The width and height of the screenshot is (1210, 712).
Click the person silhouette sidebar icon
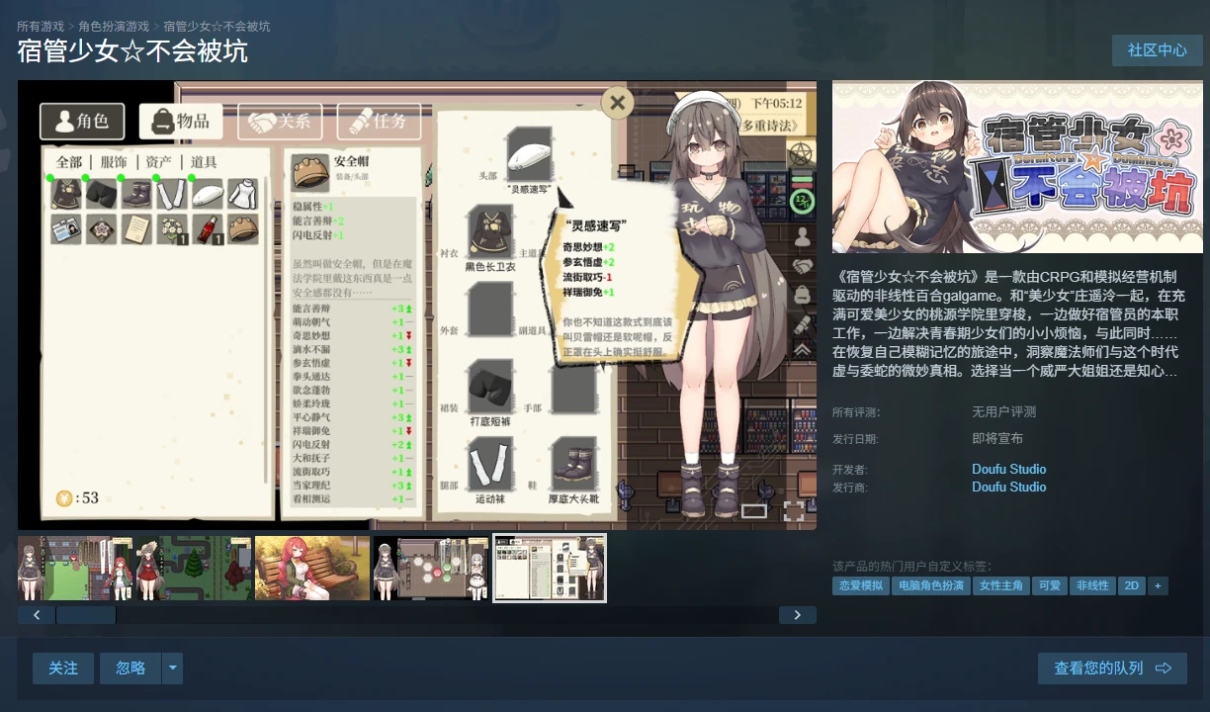click(x=802, y=235)
